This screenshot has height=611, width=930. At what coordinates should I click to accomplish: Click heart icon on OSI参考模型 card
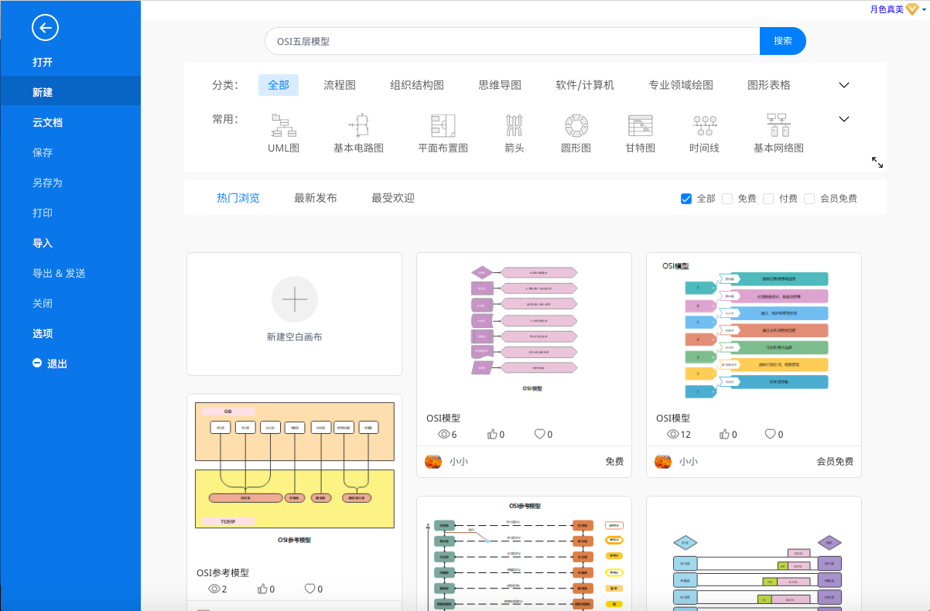point(310,589)
